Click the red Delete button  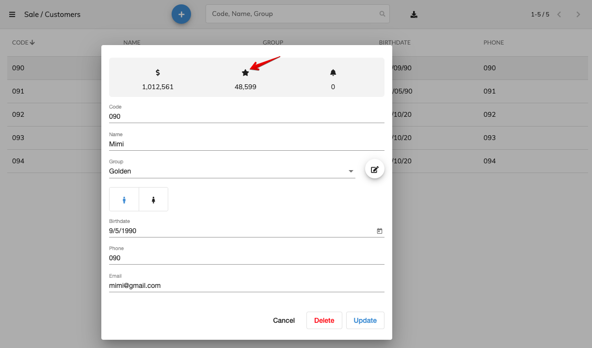pyautogui.click(x=324, y=320)
